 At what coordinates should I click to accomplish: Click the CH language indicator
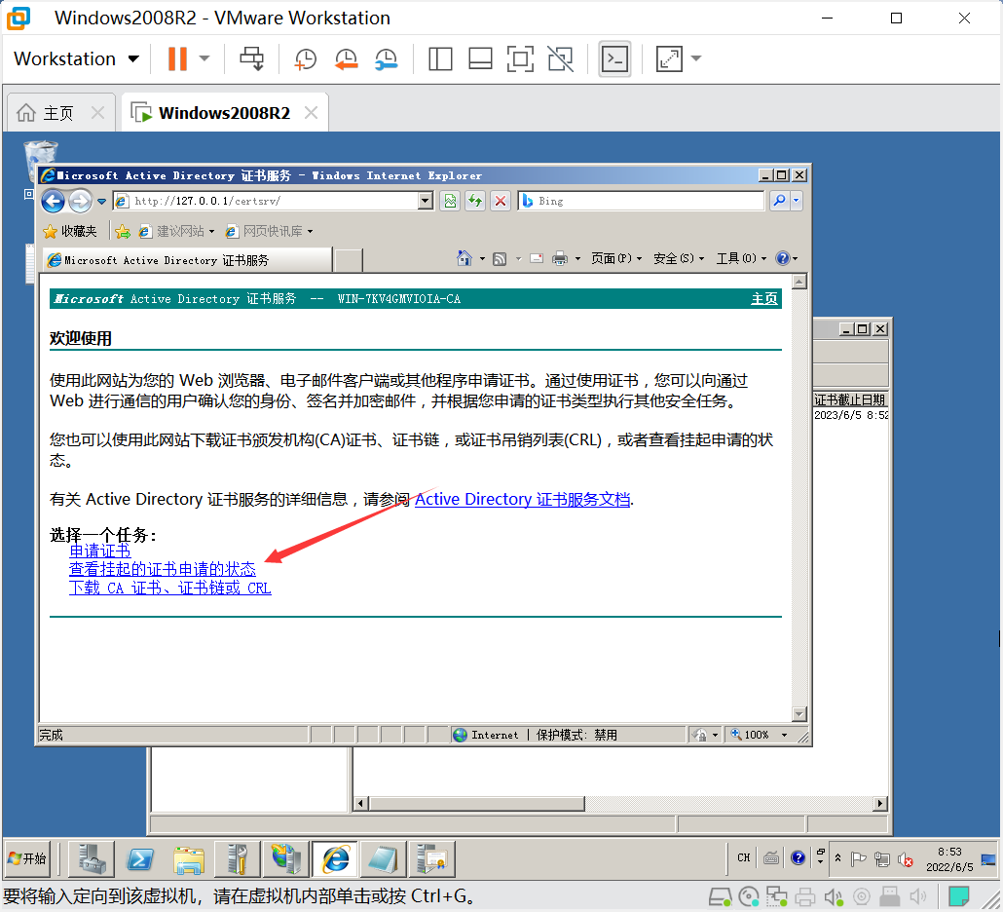point(743,857)
